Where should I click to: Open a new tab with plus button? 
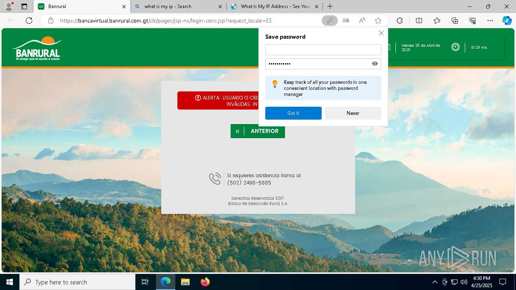click(x=330, y=6)
